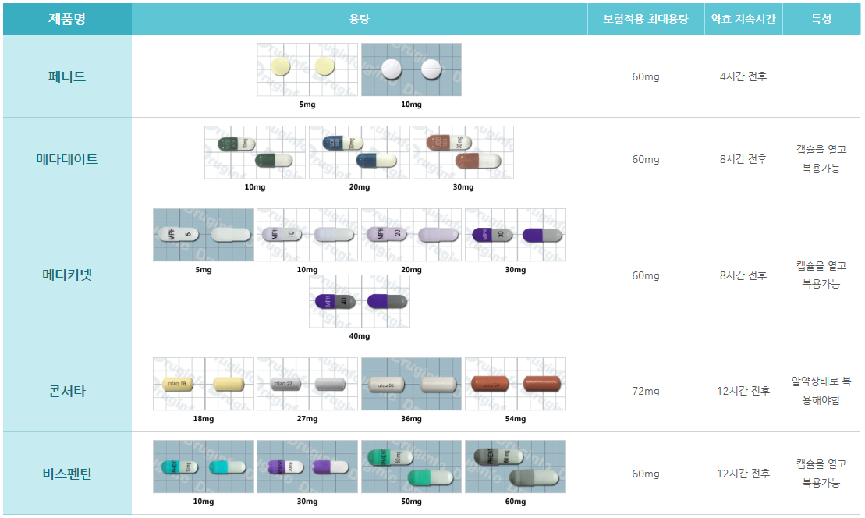The image size is (865, 518).
Task: Open the 메디키넷 30mg capsule image
Action: click(516, 235)
